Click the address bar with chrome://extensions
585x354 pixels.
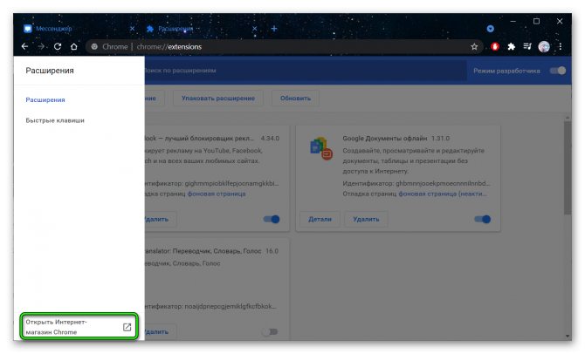pyautogui.click(x=284, y=46)
